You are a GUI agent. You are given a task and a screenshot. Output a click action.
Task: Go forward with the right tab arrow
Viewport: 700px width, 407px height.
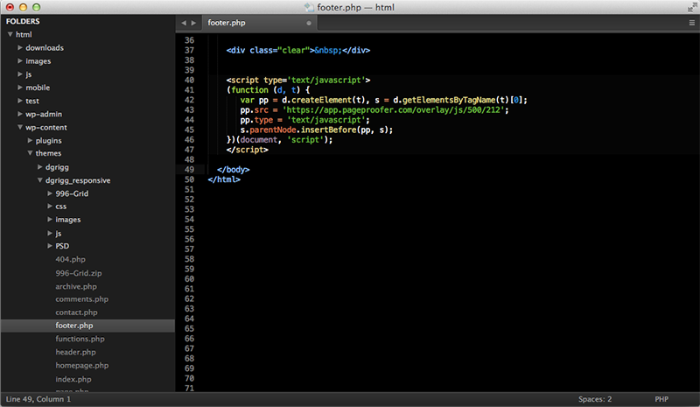coord(193,23)
